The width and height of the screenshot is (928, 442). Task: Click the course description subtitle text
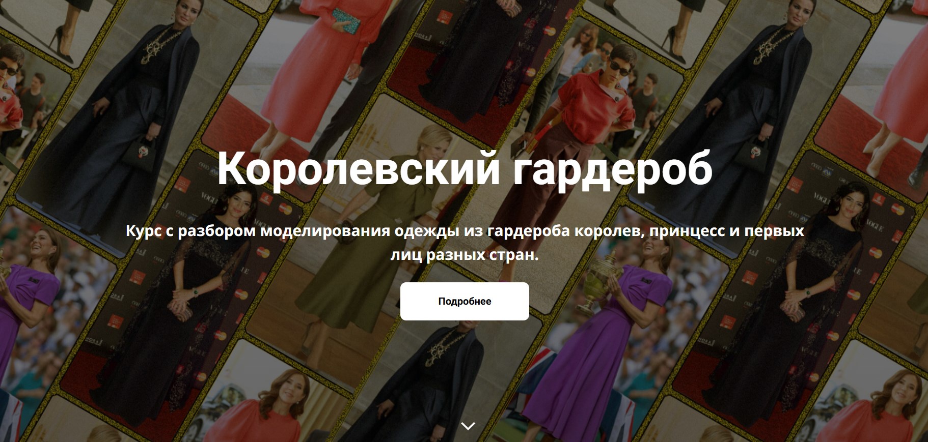465,243
